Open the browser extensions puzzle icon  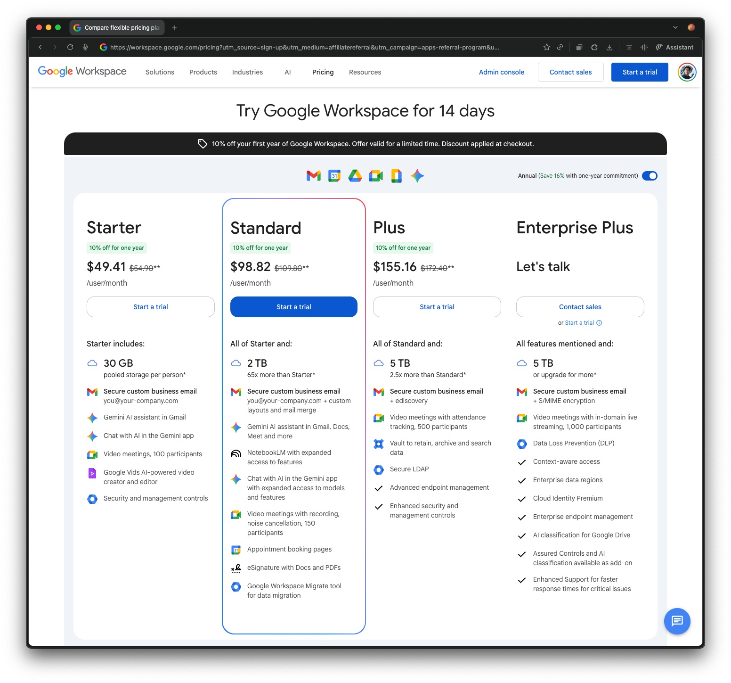pyautogui.click(x=594, y=47)
